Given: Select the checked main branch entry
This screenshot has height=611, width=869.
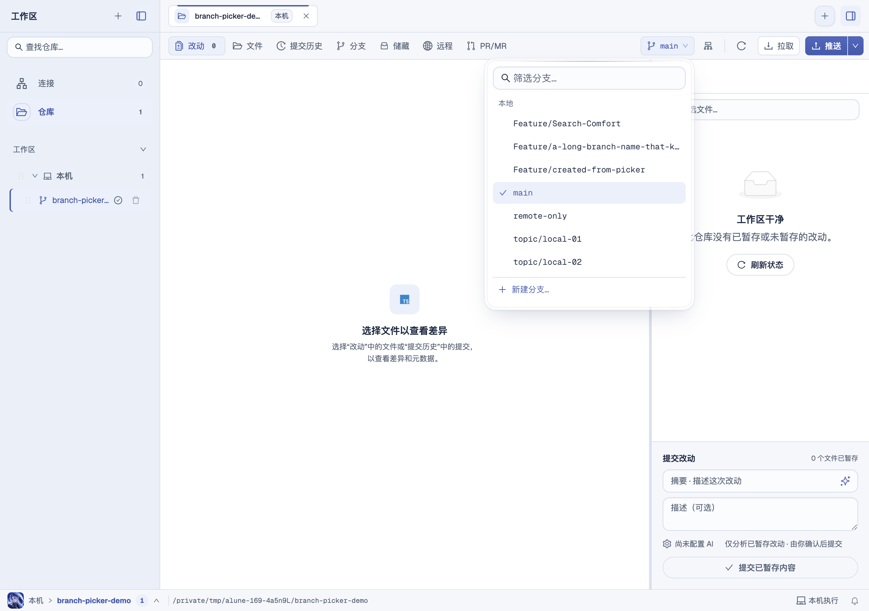Looking at the screenshot, I should tap(589, 193).
